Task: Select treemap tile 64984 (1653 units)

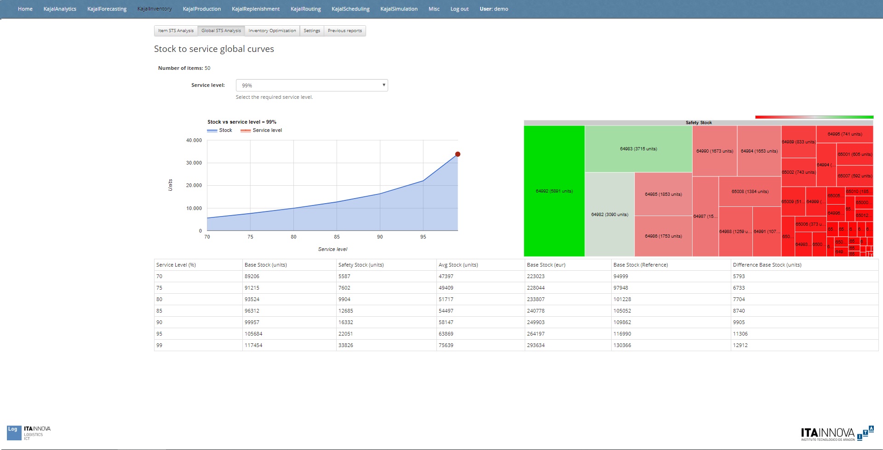Action: 759,151
